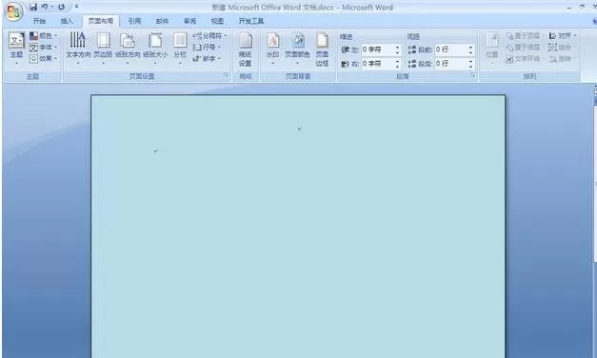Click the 文字方向 text direction icon
Image resolution: width=597 pixels, height=358 pixels.
[78, 40]
